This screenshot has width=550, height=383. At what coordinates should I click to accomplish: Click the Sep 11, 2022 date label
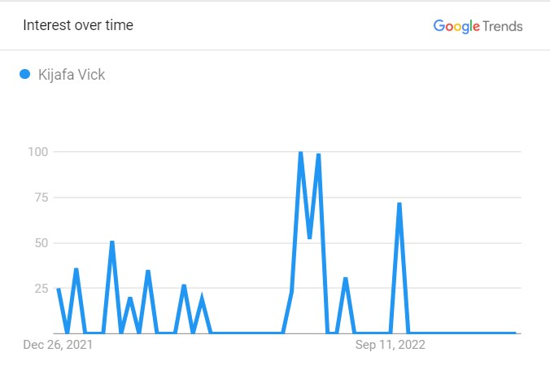(x=390, y=345)
